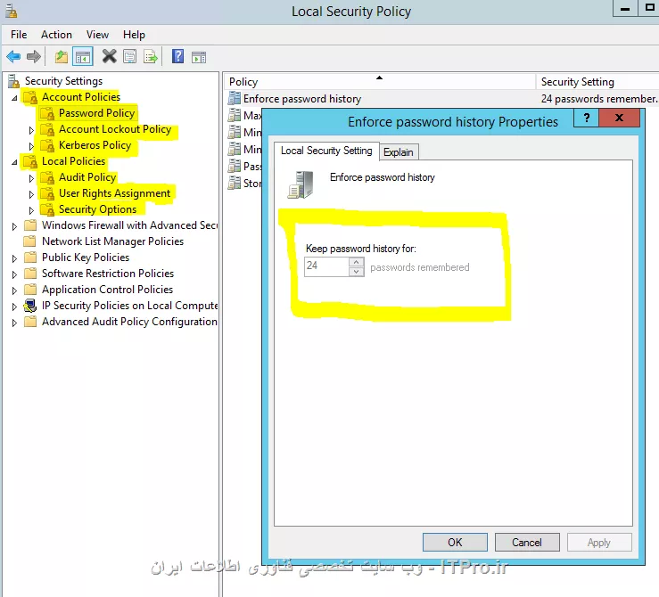Click the Export List toolbar icon

151,57
